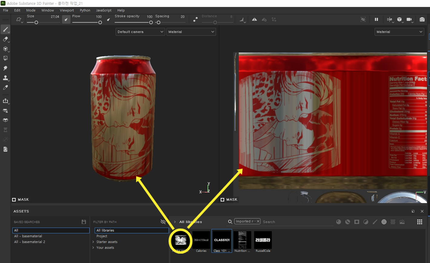Viewport: 430px width, 263px height.
Task: Select 'All libraries' in filter by path
Action: [132, 230]
